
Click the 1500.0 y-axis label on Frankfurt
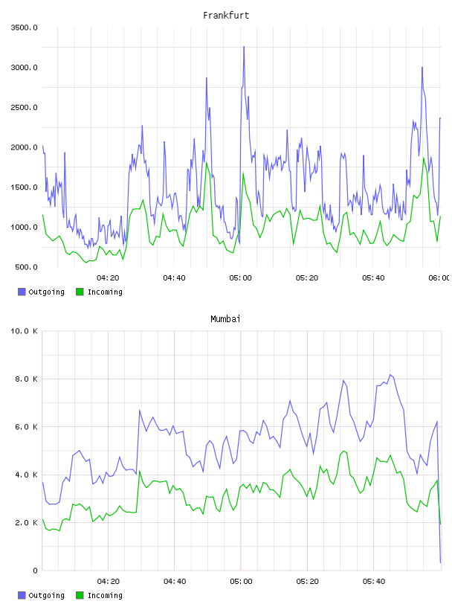pyautogui.click(x=24, y=187)
